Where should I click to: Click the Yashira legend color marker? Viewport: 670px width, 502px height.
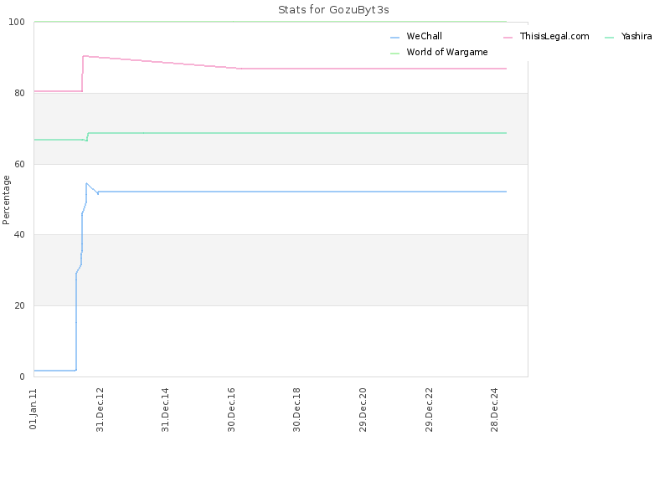click(x=610, y=38)
